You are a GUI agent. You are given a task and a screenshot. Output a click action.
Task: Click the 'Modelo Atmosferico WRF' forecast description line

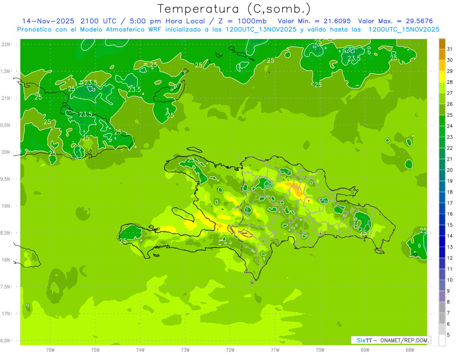pos(228,29)
